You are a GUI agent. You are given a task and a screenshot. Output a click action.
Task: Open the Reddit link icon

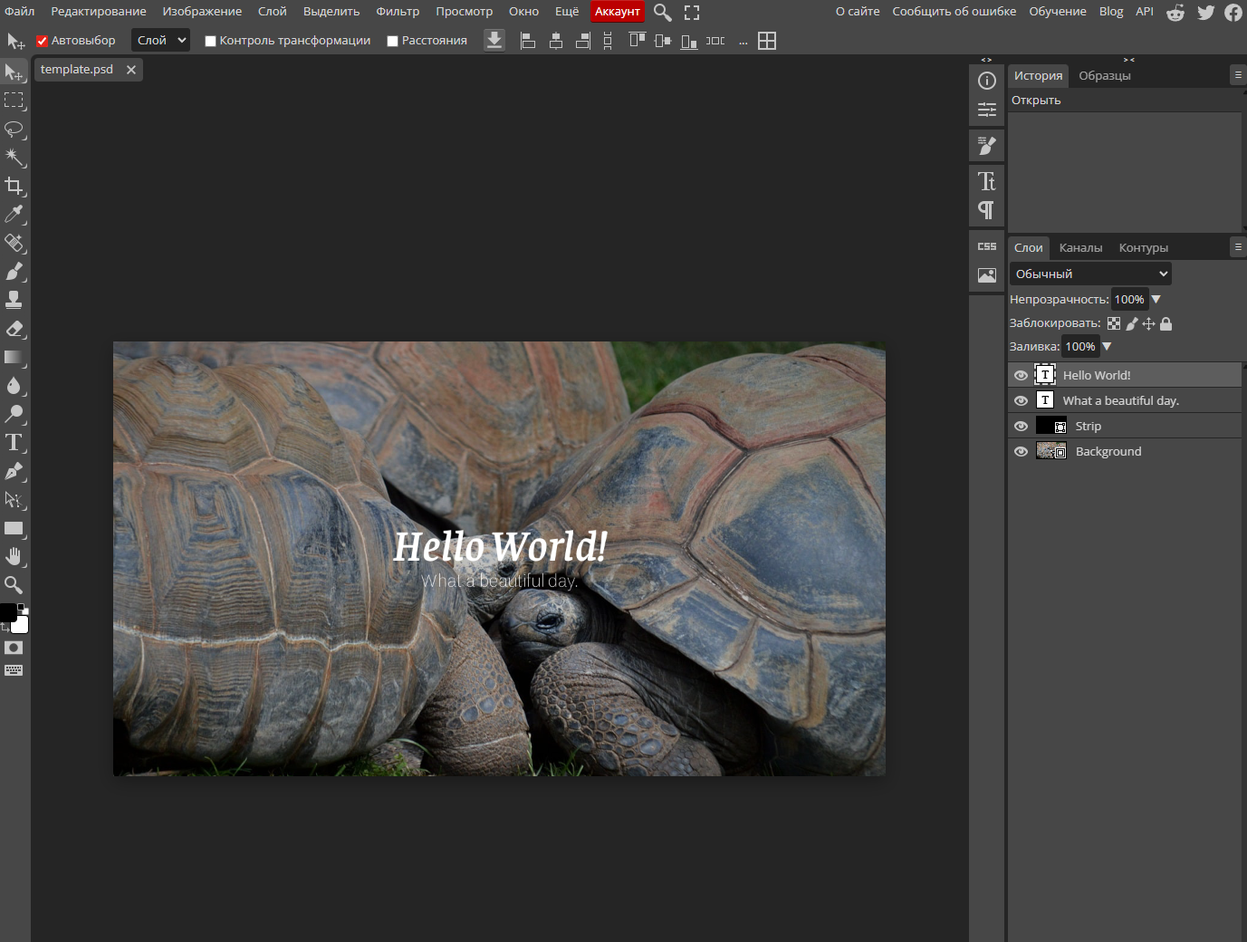(x=1175, y=12)
